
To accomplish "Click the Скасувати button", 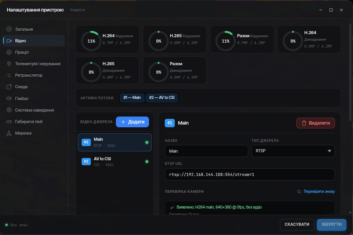I will 297,225.
